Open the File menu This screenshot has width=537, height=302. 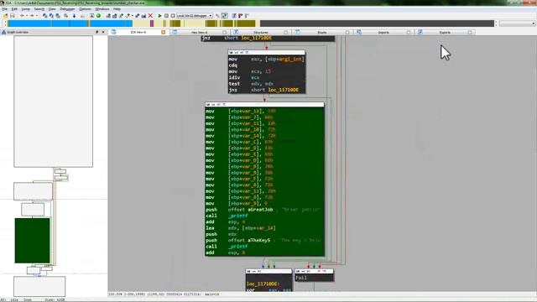(5, 9)
